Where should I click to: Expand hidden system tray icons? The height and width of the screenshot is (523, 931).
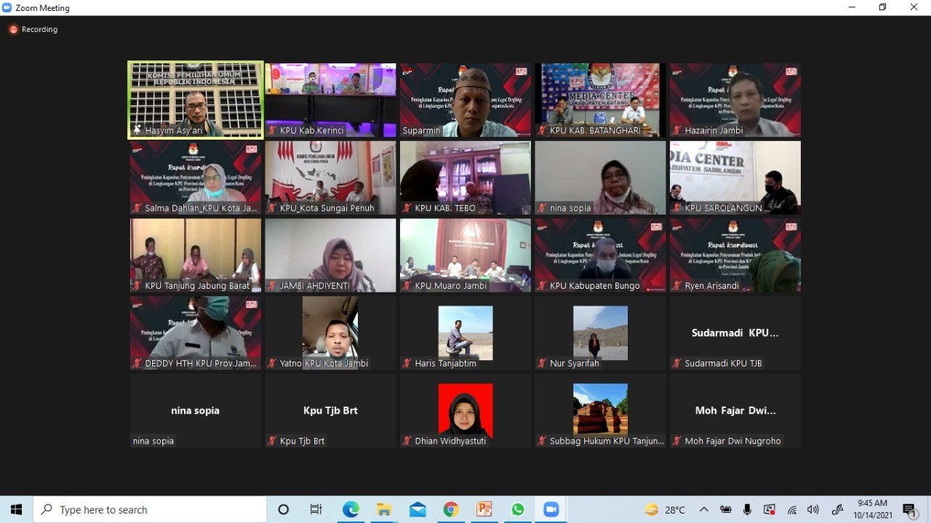[x=703, y=510]
